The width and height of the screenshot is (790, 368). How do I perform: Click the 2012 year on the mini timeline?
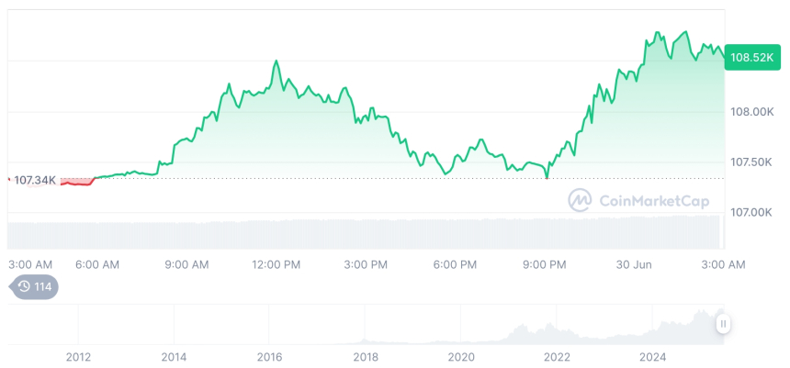click(78, 356)
